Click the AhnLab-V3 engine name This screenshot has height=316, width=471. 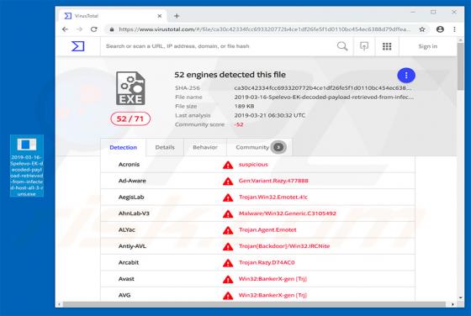[134, 213]
